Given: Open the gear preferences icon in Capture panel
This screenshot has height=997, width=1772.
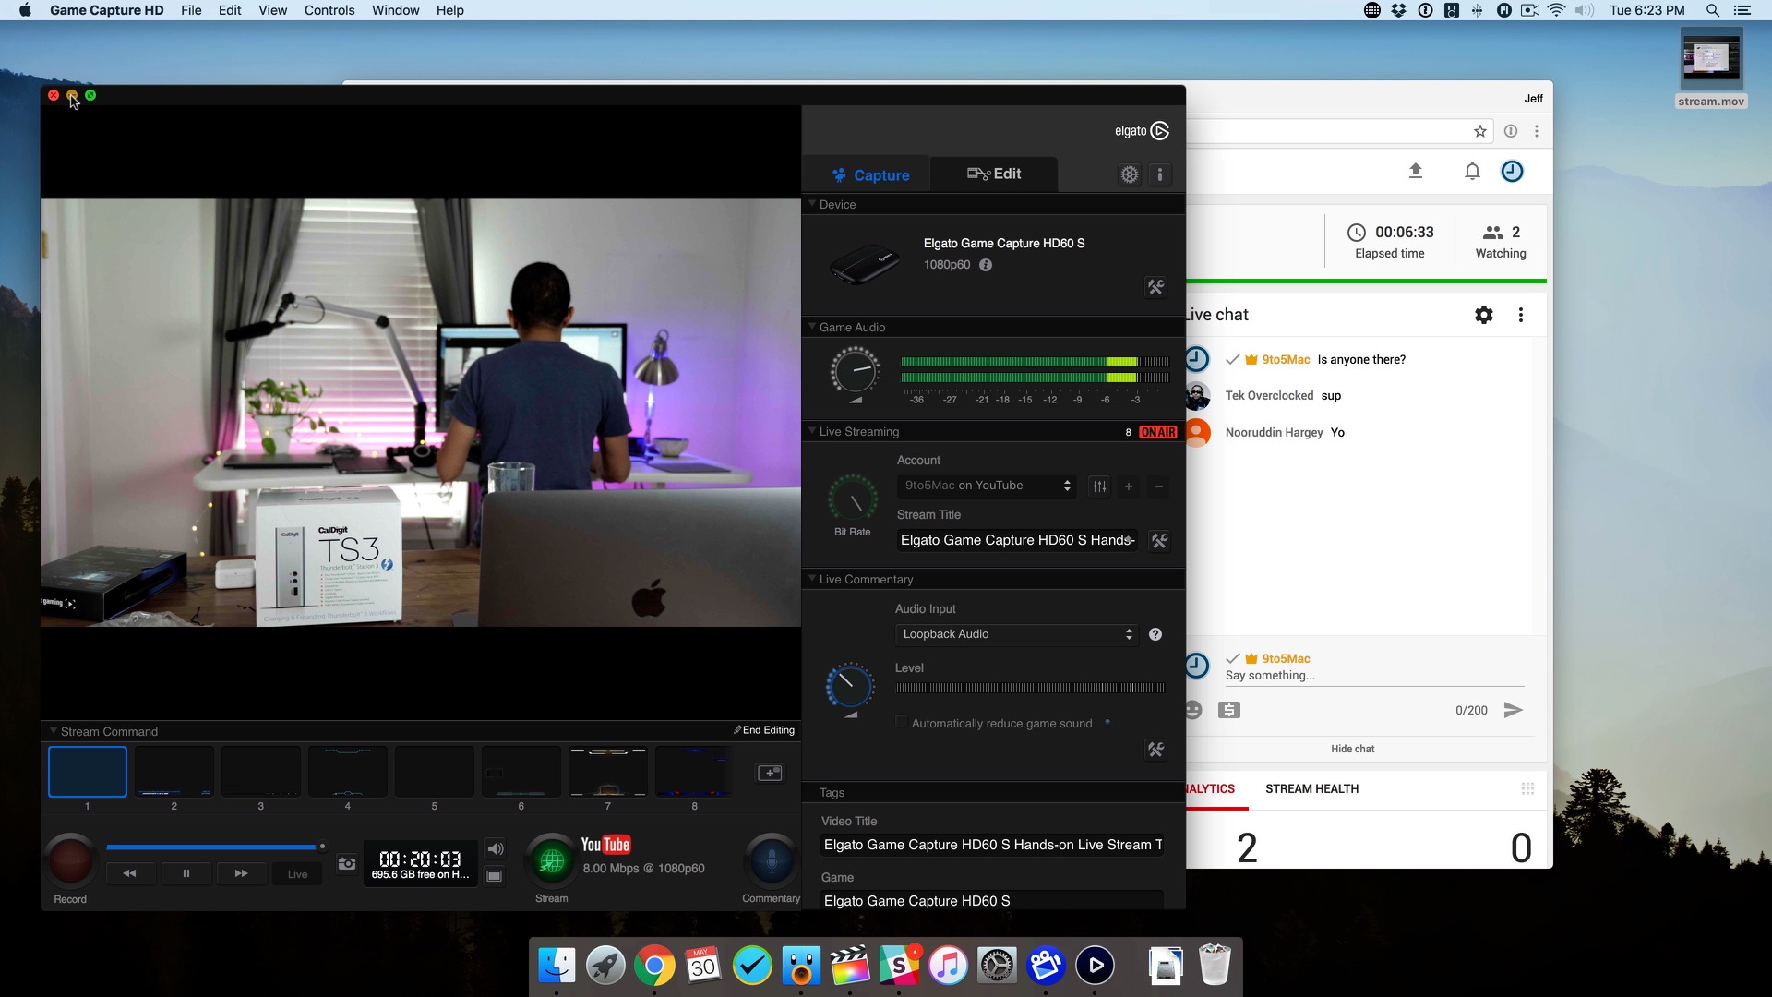Looking at the screenshot, I should 1130,174.
